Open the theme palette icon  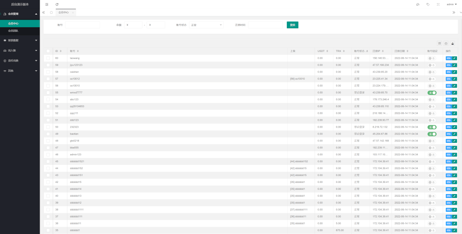click(418, 5)
